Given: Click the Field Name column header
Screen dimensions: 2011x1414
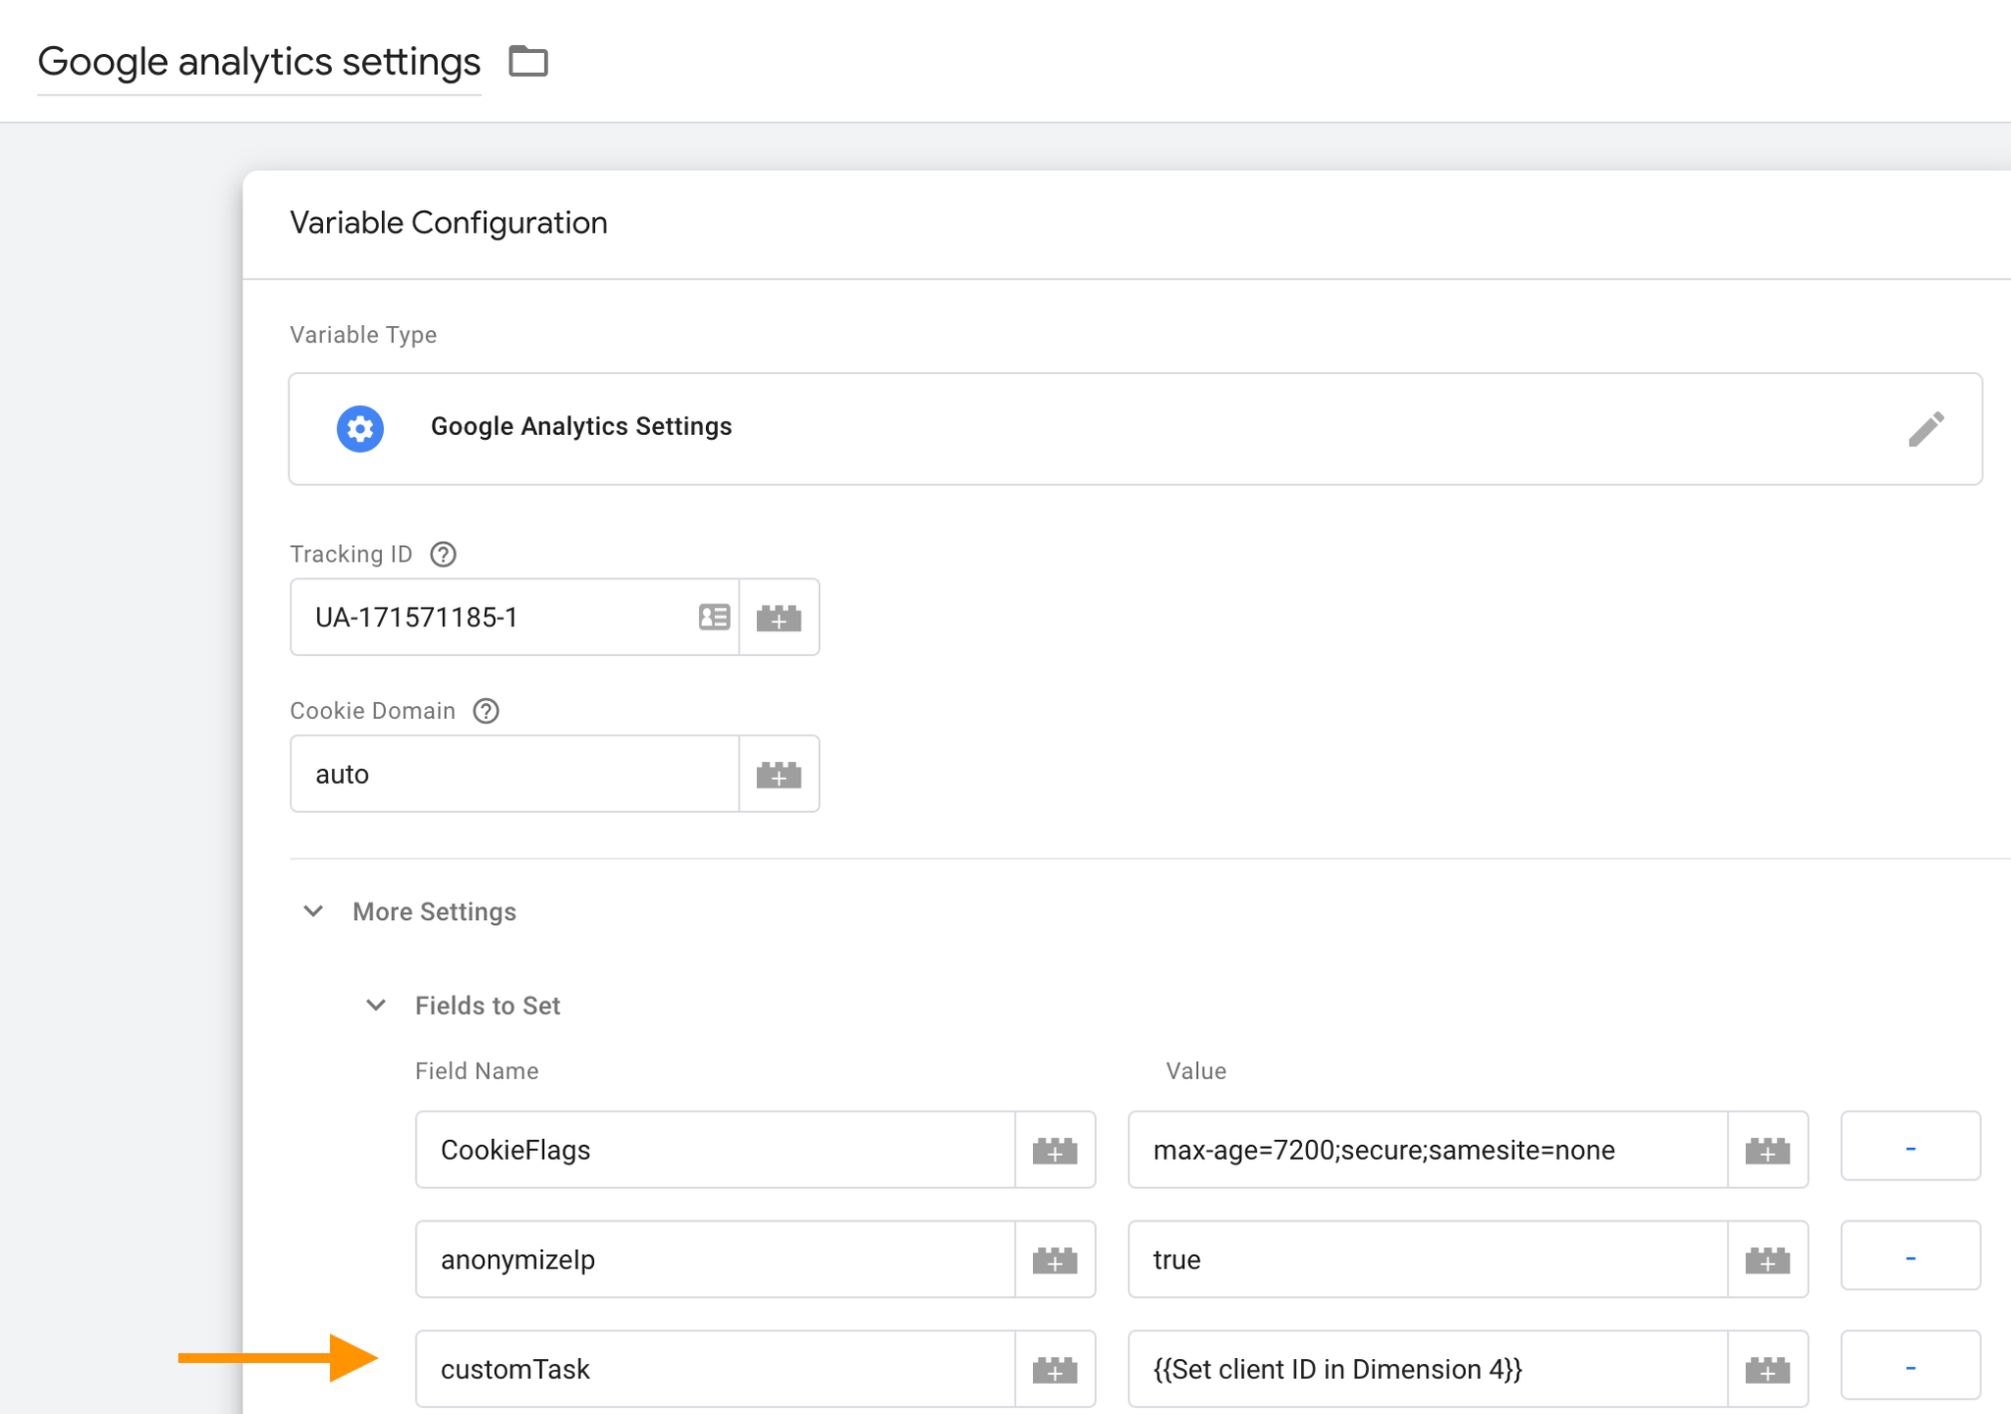Looking at the screenshot, I should click(x=477, y=1071).
